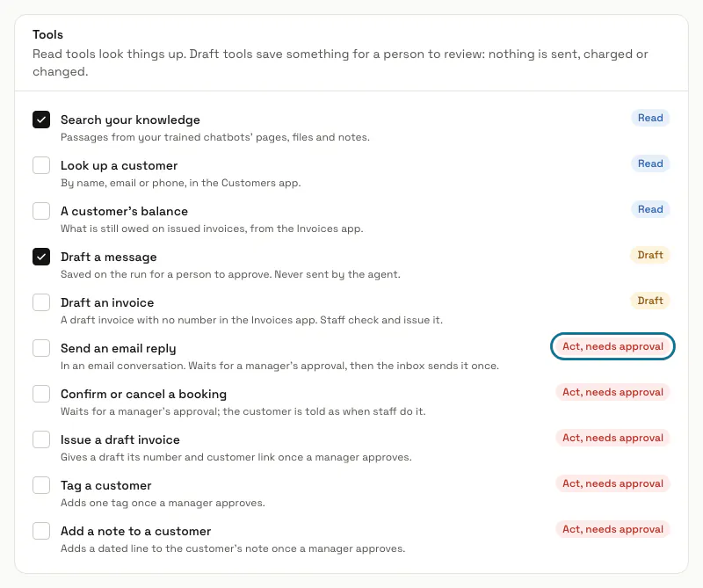Tick the A customer's balance checkbox
703x588 pixels.
pos(41,211)
